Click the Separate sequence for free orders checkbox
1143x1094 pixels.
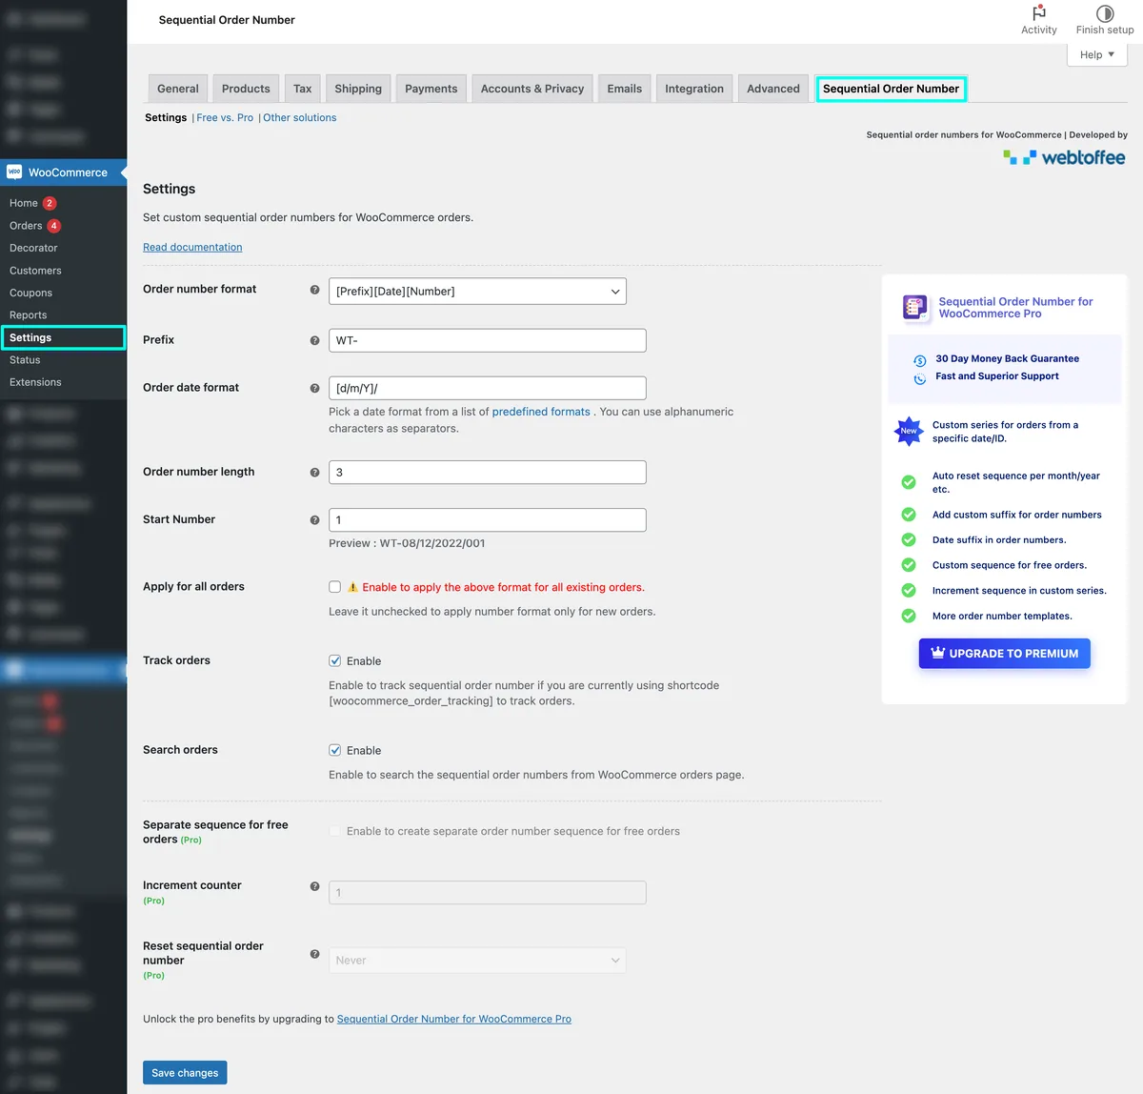(334, 831)
